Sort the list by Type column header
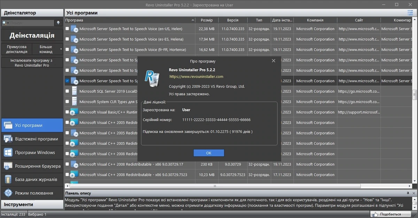This screenshot has height=218, width=418. tap(259, 20)
